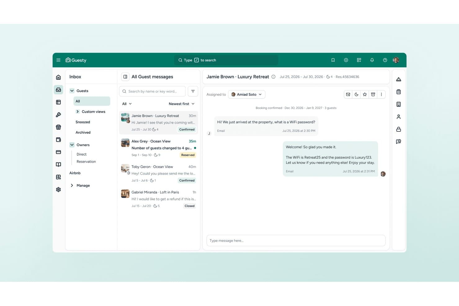This screenshot has height=306, width=459.
Task: Go to Home in left sidebar
Action: [58, 77]
